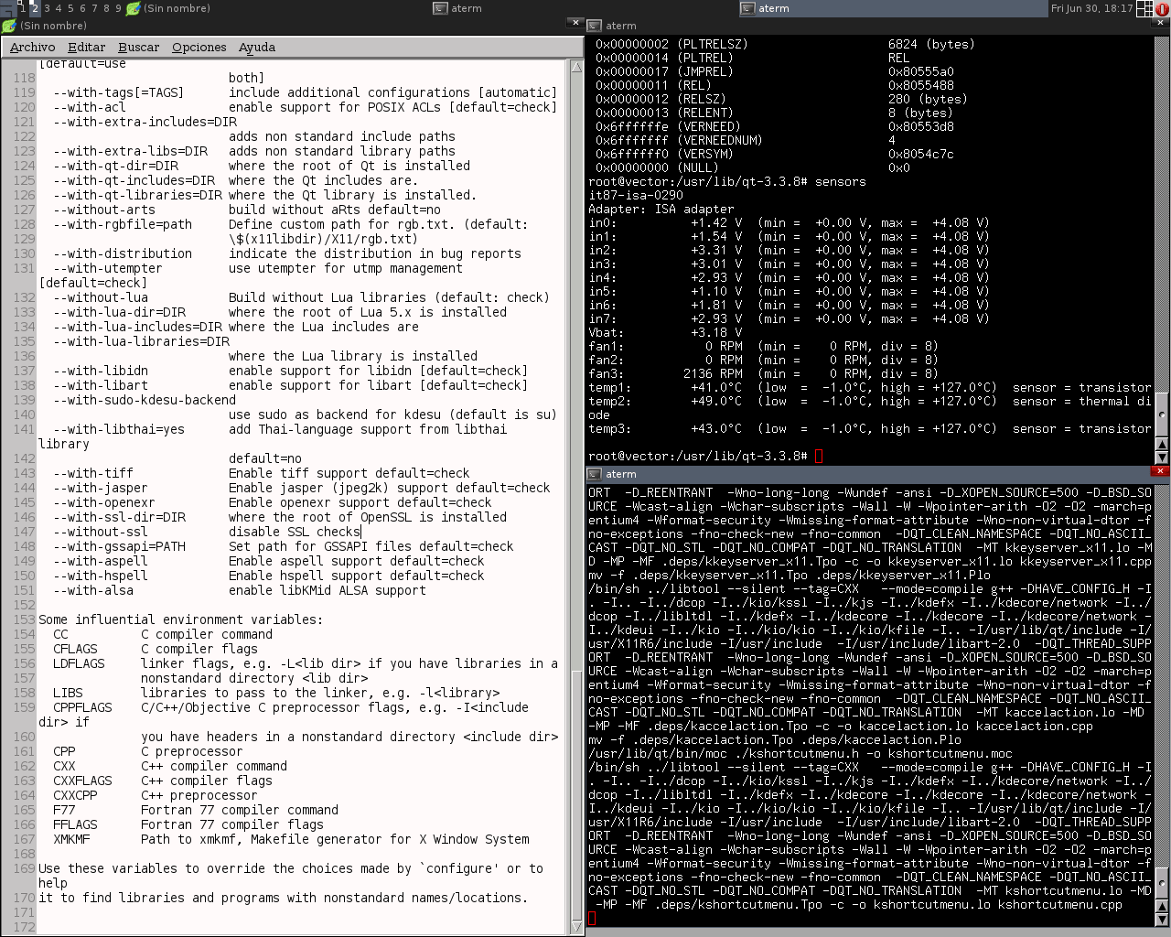Viewport: 1171px width, 937px height.
Task: Click the 'it87-isa-0290' line in aterm
Action: pos(636,195)
